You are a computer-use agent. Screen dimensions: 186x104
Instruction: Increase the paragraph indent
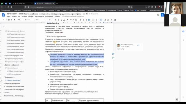coord(108,20)
